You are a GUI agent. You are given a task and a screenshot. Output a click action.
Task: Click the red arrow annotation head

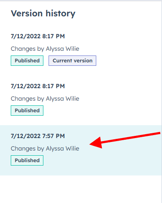(x=96, y=143)
